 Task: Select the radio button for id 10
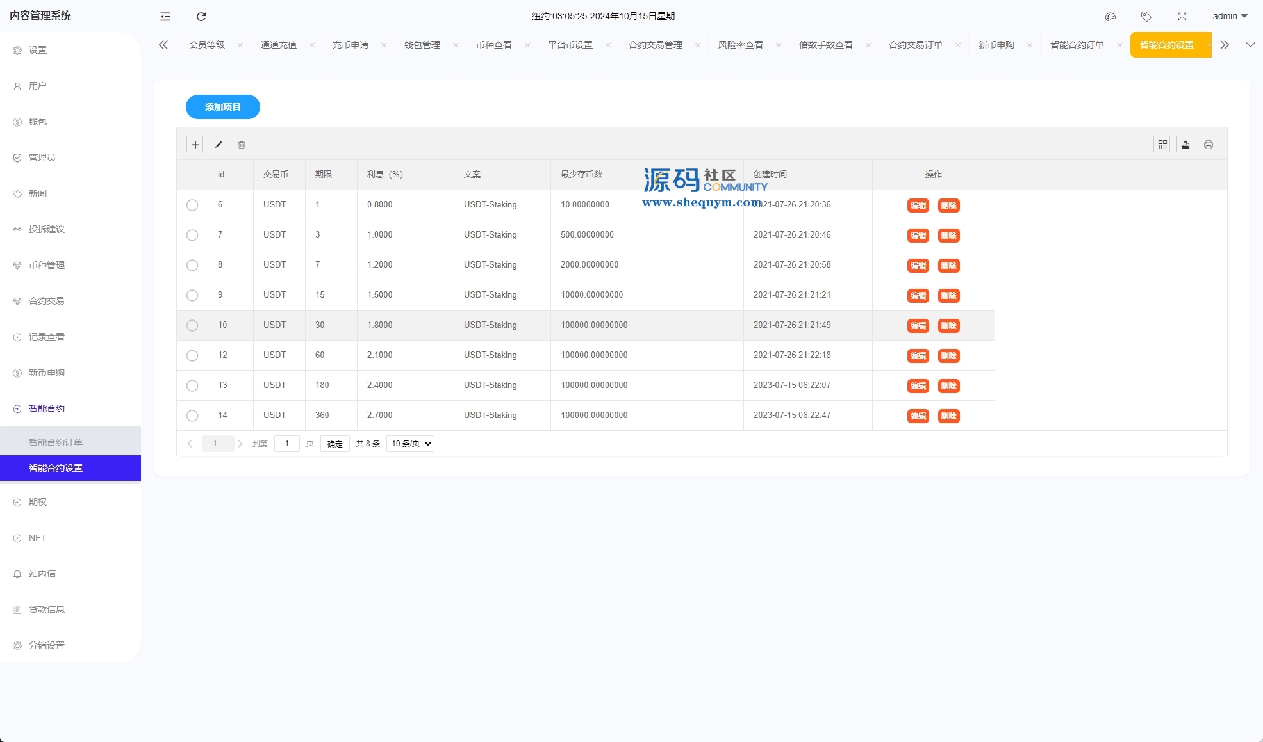click(192, 326)
